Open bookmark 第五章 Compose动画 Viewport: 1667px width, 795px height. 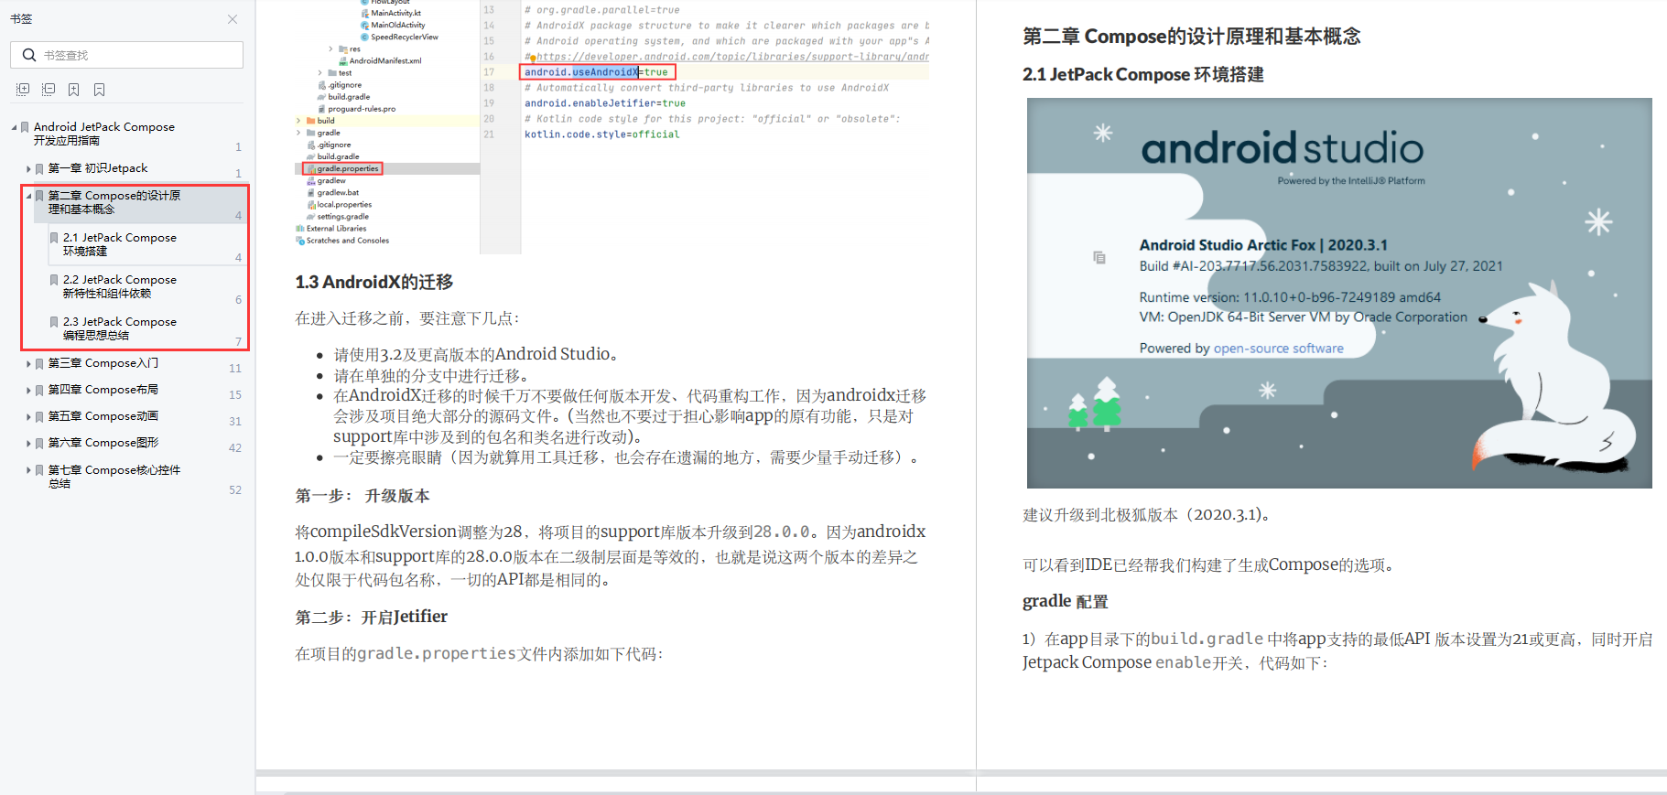[103, 416]
